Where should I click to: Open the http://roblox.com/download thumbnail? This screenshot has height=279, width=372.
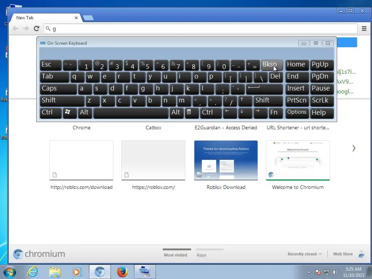point(81,160)
